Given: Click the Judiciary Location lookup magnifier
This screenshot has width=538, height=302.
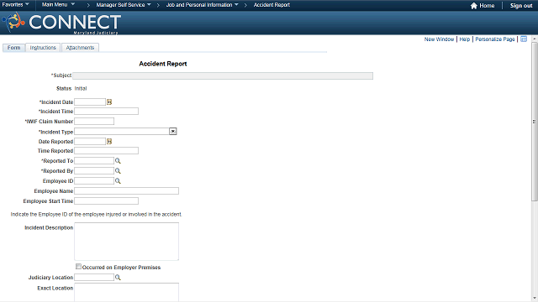Looking at the screenshot, I should click(x=118, y=278).
